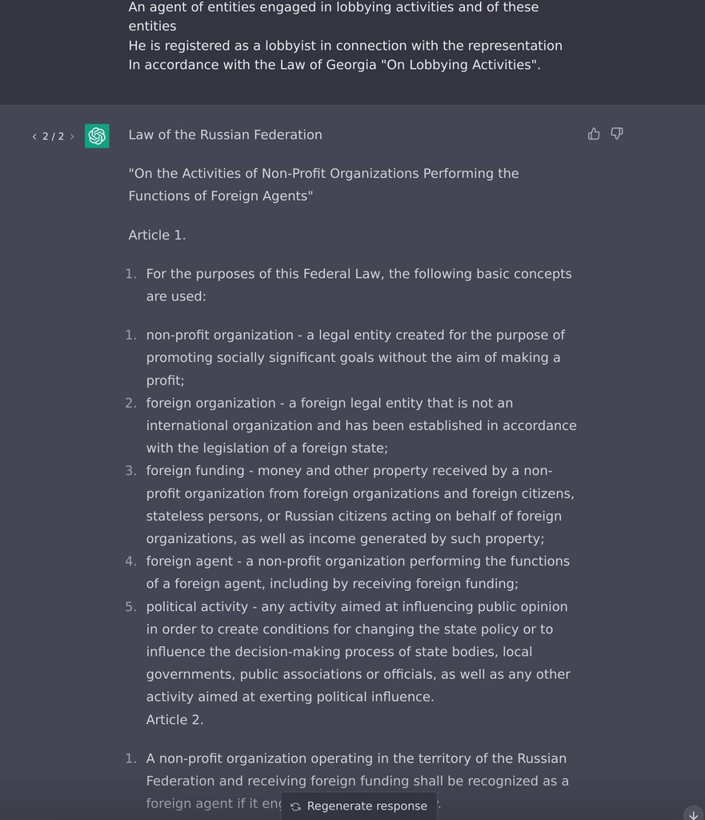Click the 2 / 2 response counter
The width and height of the screenshot is (705, 820).
[53, 137]
